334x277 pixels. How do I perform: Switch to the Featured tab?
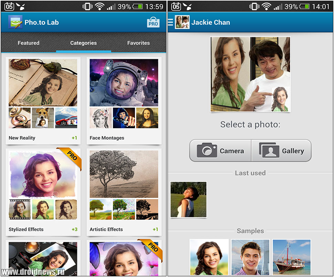29,43
